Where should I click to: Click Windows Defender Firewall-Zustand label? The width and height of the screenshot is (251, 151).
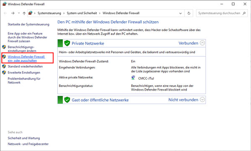click(x=84, y=61)
